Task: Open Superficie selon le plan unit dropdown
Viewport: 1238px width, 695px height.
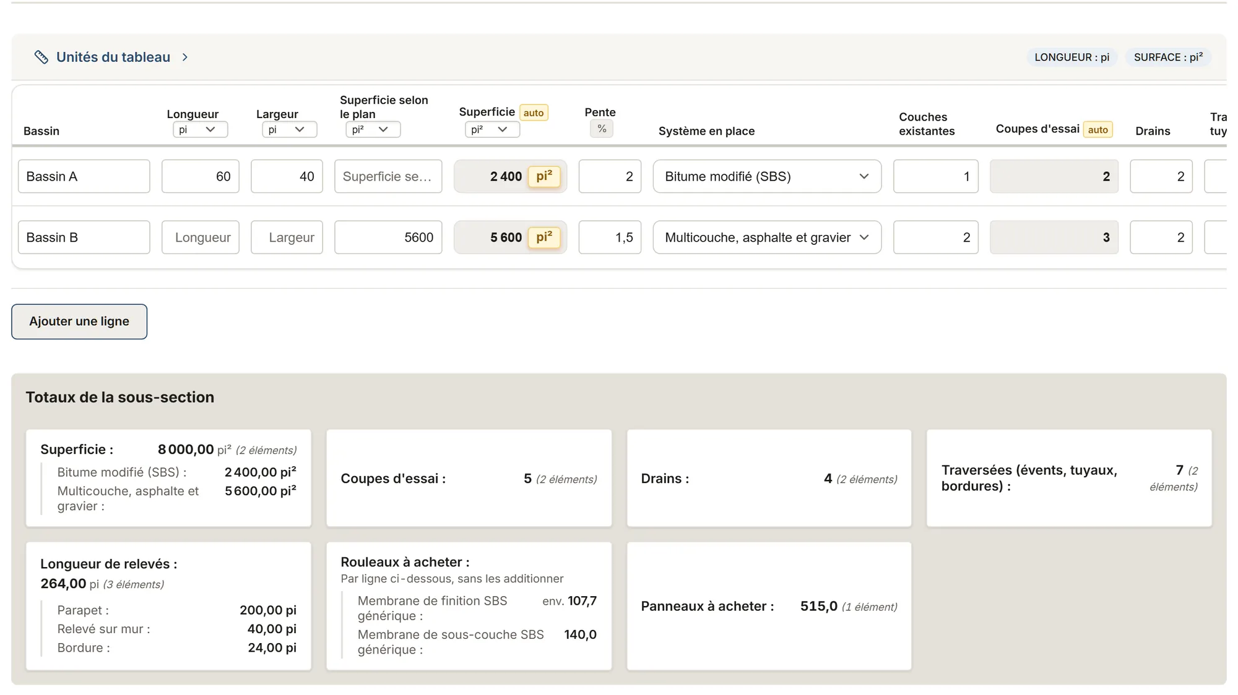Action: 373,129
